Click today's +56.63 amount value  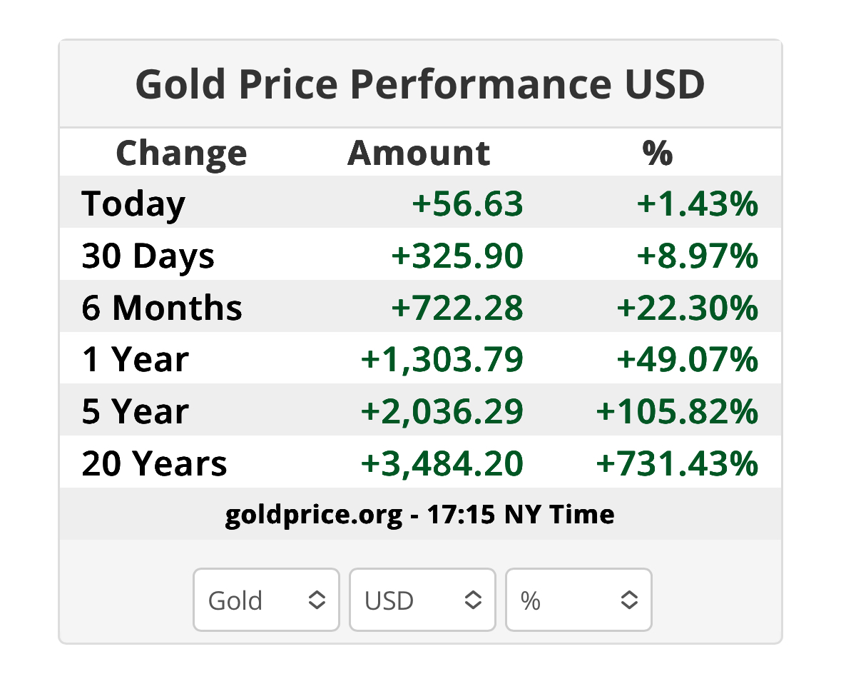[467, 203]
